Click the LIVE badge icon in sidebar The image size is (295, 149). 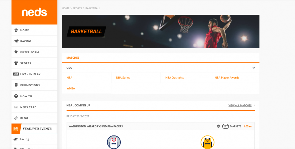(x=16, y=74)
